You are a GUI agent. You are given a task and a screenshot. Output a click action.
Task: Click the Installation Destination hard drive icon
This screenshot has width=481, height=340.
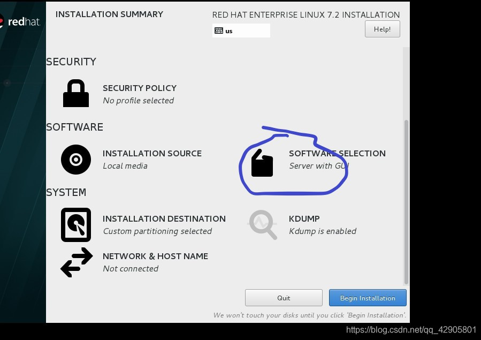pos(76,225)
